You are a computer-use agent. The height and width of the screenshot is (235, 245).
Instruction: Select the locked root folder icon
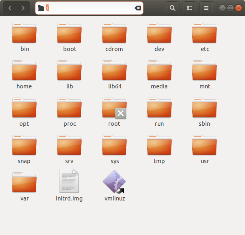[114, 108]
